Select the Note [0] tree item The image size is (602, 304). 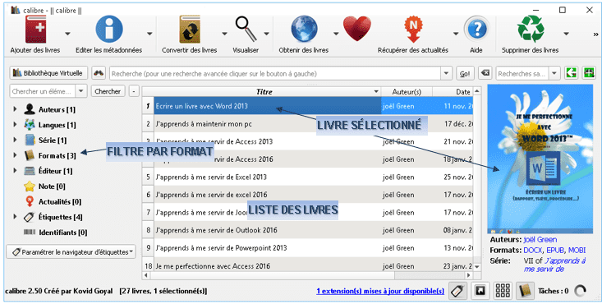(x=44, y=187)
